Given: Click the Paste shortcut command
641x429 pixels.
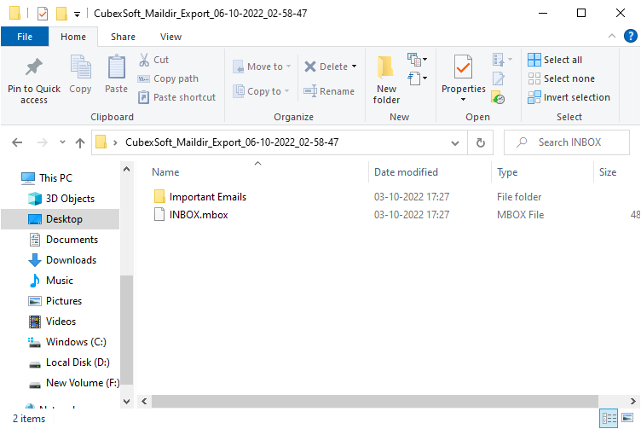Looking at the screenshot, I should coord(176,97).
